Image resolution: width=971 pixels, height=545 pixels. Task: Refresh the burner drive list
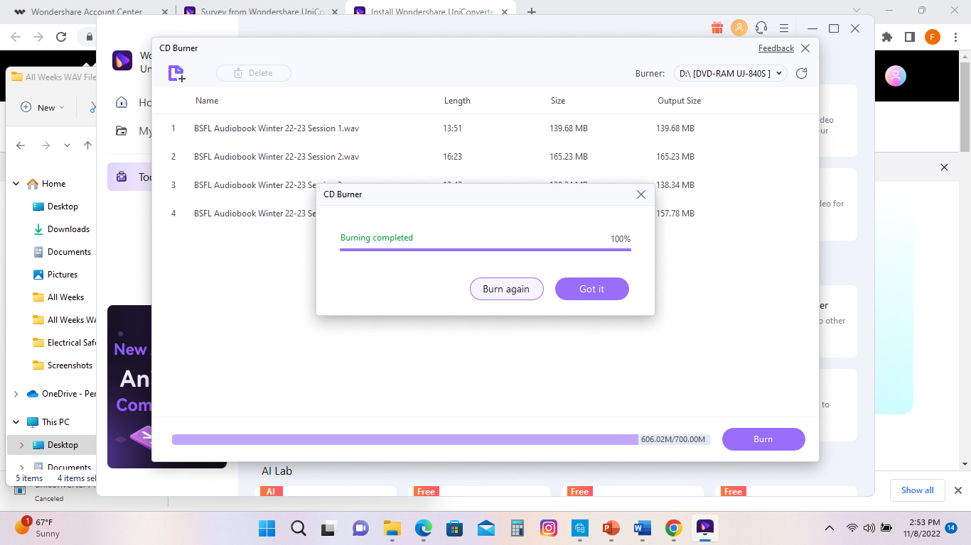pos(801,73)
